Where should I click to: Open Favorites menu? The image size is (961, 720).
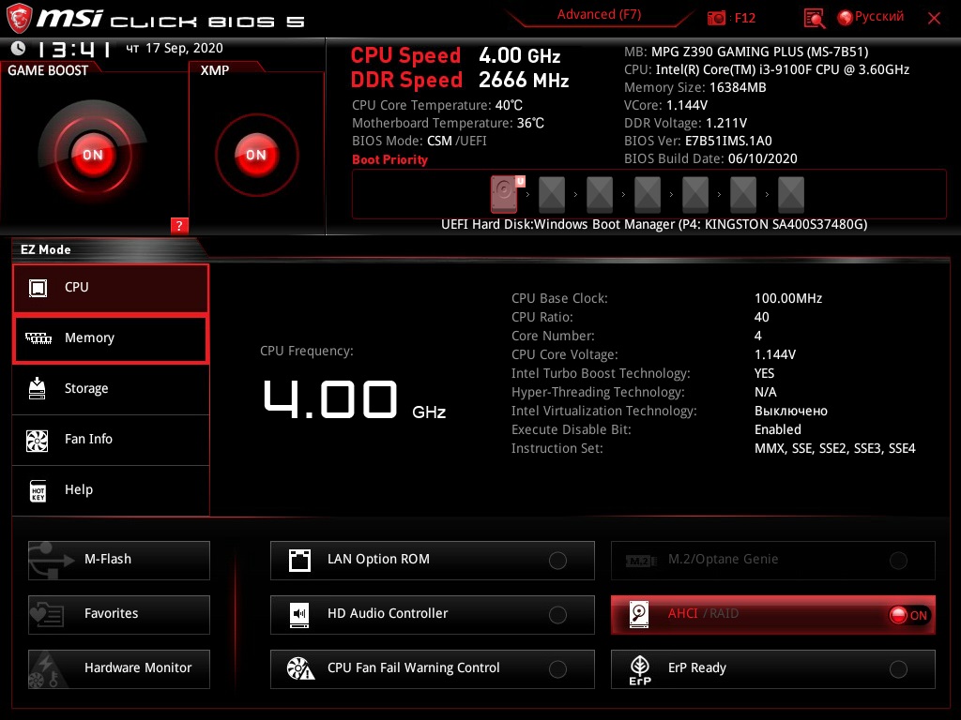(x=119, y=615)
